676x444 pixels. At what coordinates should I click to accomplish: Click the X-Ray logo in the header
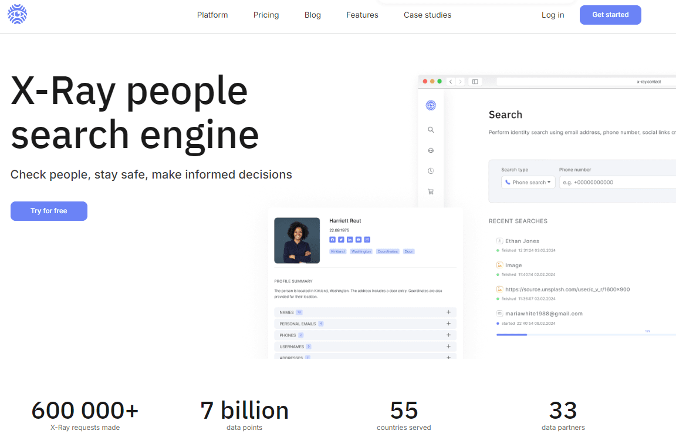[18, 15]
